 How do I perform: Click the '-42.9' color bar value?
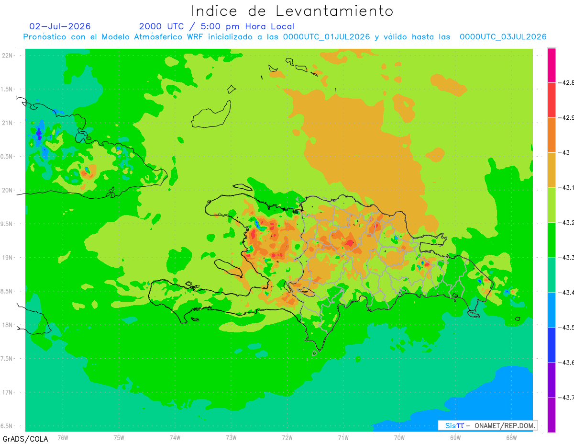click(567, 118)
